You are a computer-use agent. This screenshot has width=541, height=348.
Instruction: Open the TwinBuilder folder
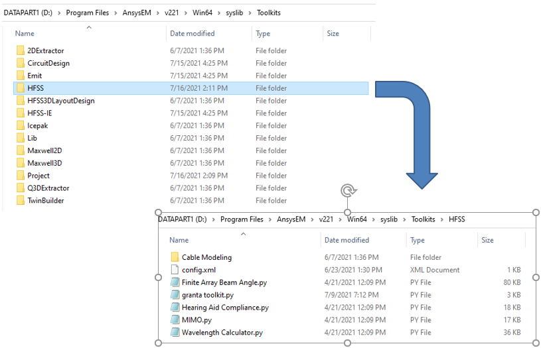click(x=45, y=201)
